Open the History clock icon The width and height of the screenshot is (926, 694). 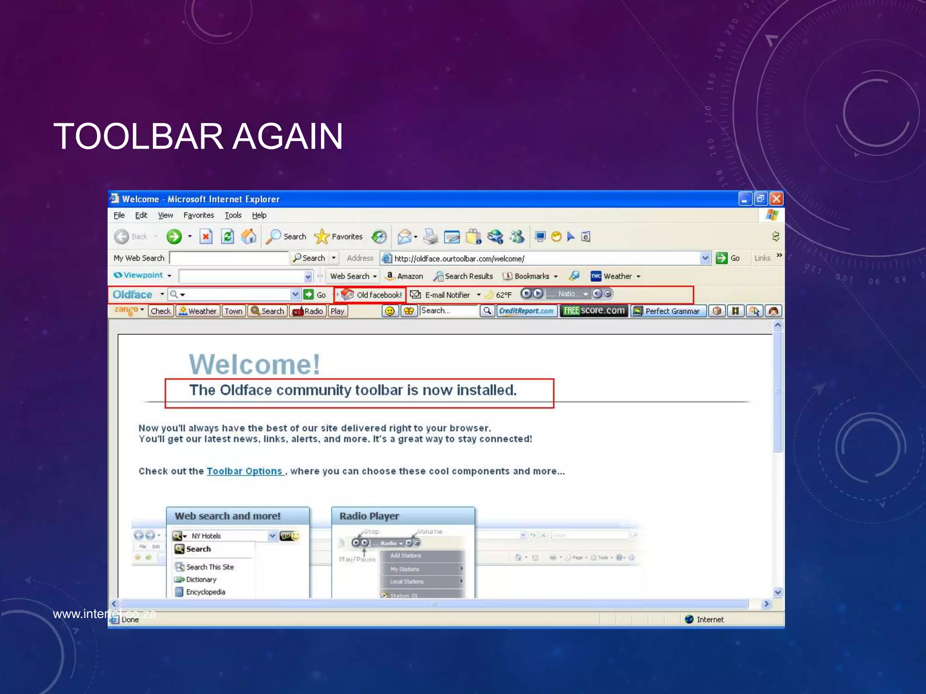tap(379, 236)
